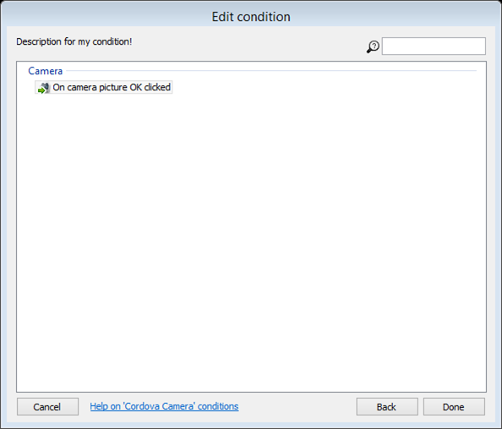
Task: Click the 'Edit condition' title bar
Action: [x=251, y=17]
